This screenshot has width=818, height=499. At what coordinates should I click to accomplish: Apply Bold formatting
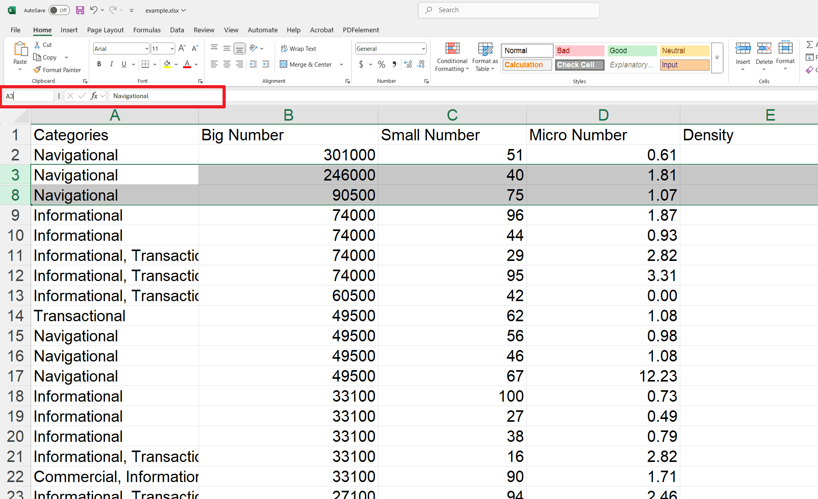[x=99, y=64]
